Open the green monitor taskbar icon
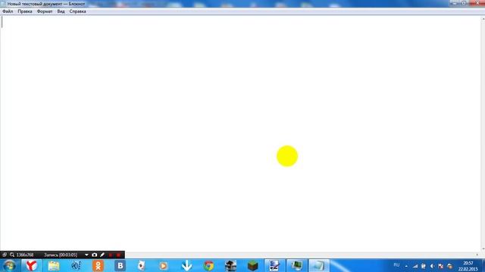 pyautogui.click(x=297, y=265)
